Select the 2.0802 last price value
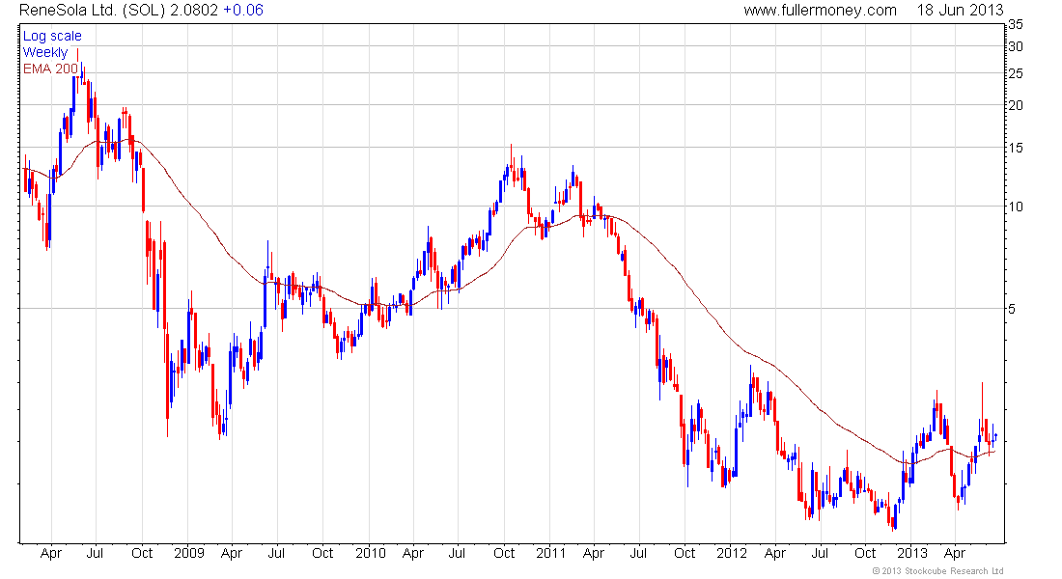 [194, 11]
